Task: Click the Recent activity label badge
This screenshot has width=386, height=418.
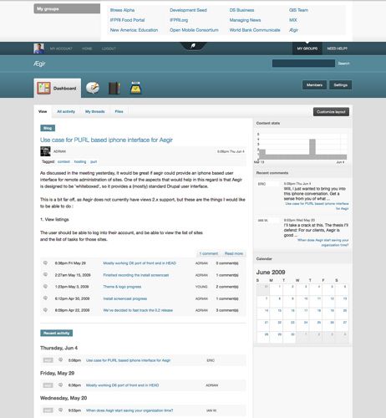Action: [x=57, y=333]
